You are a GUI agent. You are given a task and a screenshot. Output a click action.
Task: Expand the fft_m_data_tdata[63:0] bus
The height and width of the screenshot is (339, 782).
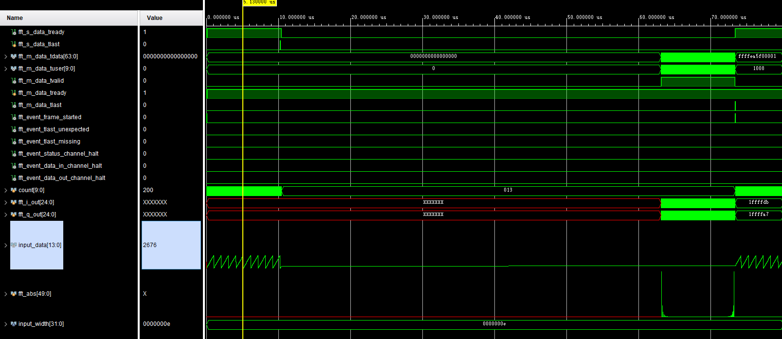click(x=6, y=56)
